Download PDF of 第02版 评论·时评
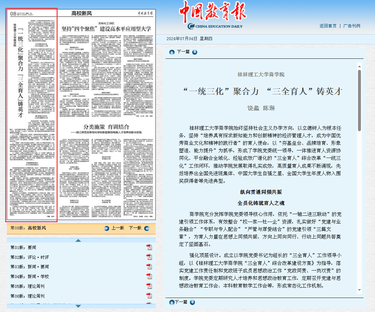Image resolution: width=375 pixels, height=312 pixels. 149,257
